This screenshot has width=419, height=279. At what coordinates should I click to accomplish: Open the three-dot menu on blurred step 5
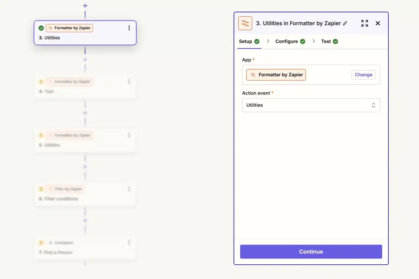point(129,135)
